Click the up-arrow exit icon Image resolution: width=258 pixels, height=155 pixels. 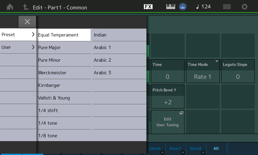point(25,7)
